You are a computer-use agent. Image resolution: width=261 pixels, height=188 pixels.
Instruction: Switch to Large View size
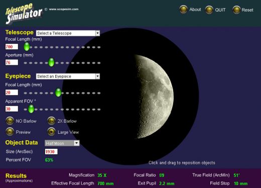(x=51, y=132)
